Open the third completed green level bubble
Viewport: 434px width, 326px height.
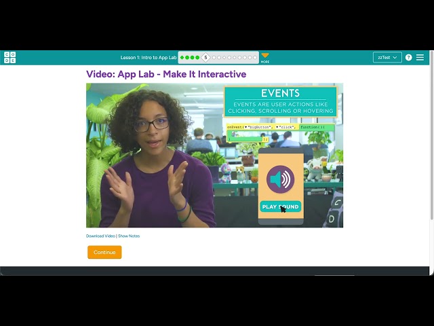[193, 58]
